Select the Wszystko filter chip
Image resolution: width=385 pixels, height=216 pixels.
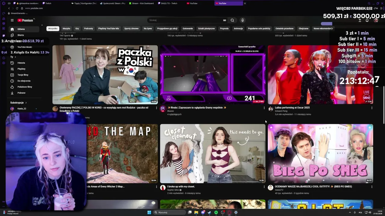[53, 28]
